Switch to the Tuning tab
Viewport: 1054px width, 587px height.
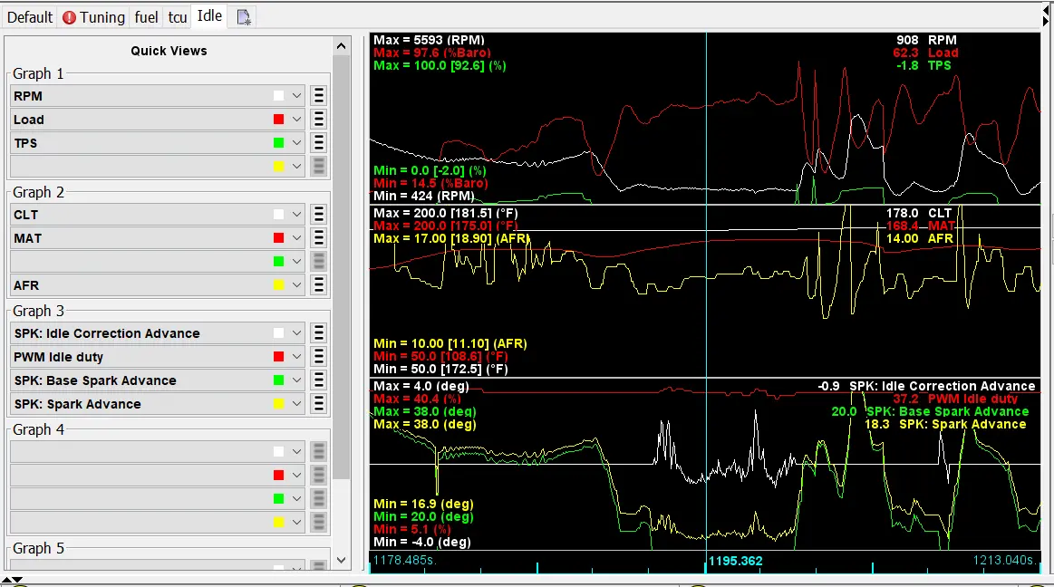tap(94, 17)
